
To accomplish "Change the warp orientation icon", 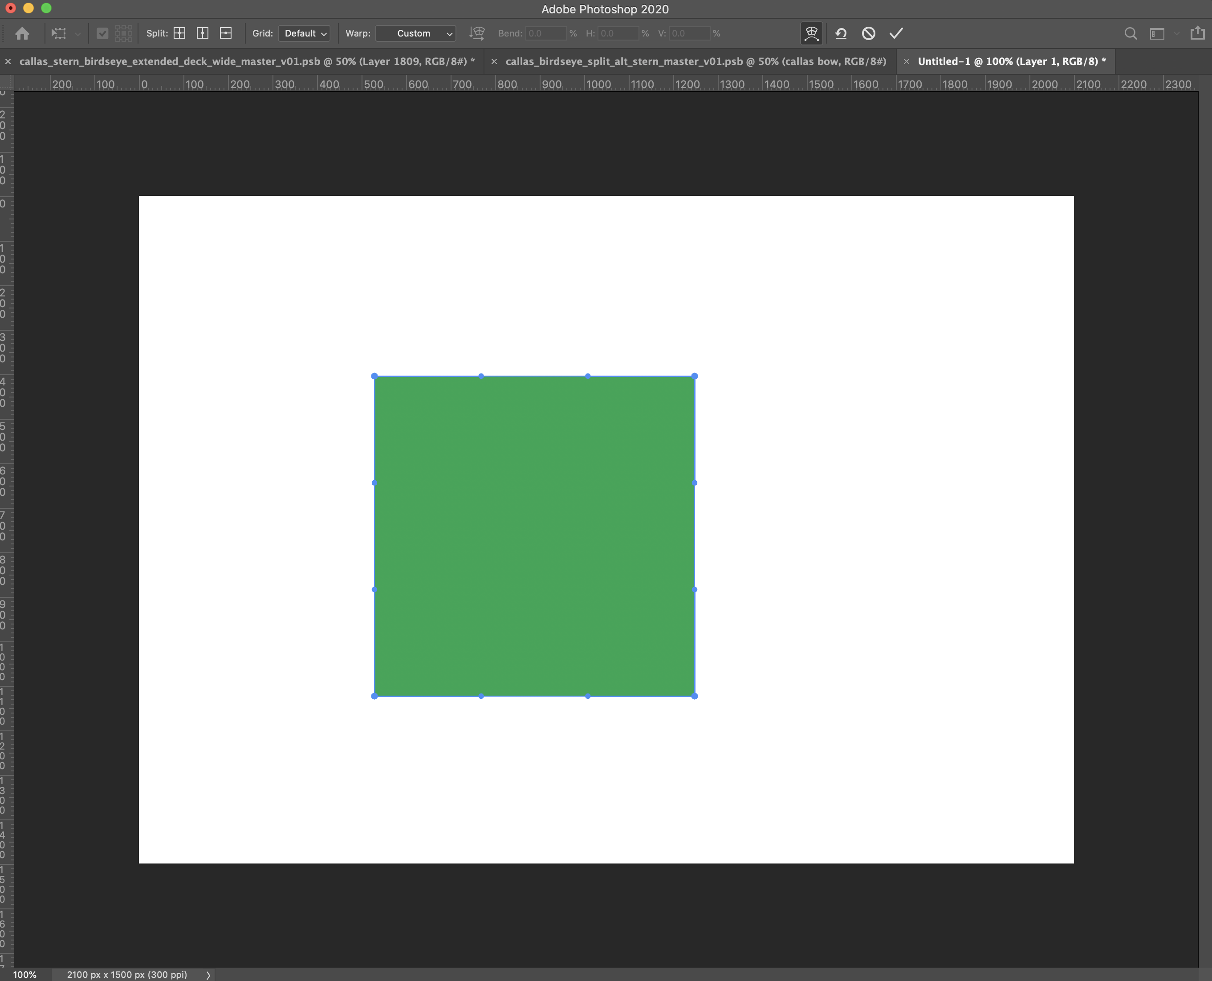I will click(476, 33).
